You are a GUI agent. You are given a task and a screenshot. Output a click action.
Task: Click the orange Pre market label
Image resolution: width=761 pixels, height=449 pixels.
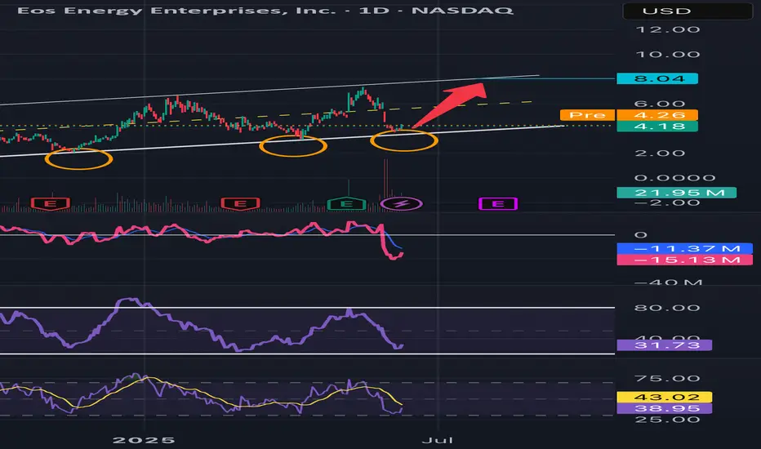587,115
